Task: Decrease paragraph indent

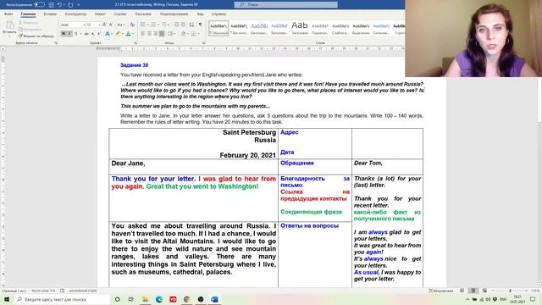Action: coord(176,25)
